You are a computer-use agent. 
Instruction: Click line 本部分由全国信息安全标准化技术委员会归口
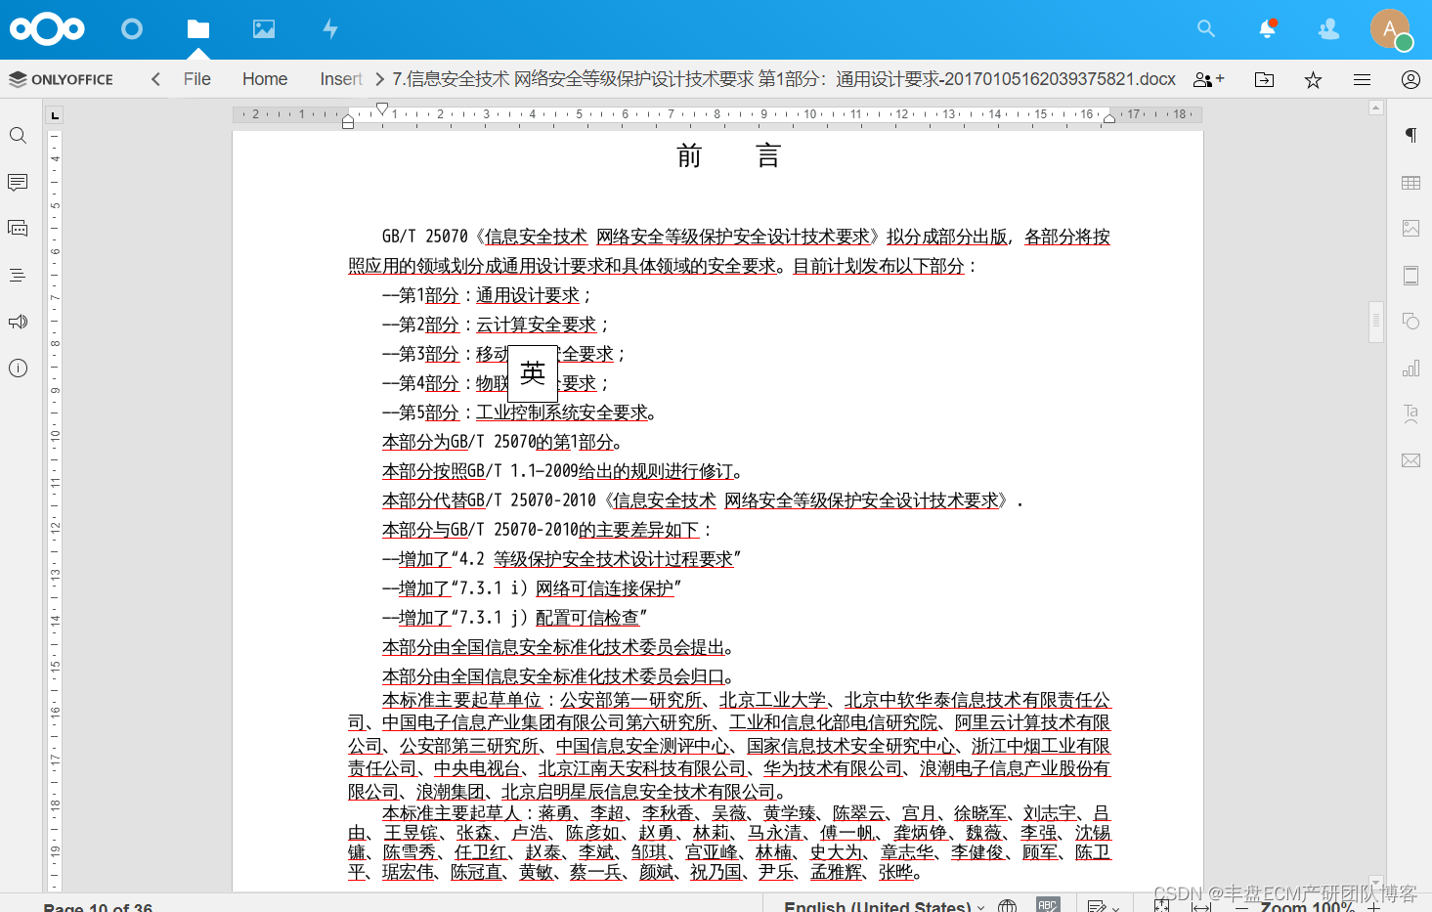557,676
